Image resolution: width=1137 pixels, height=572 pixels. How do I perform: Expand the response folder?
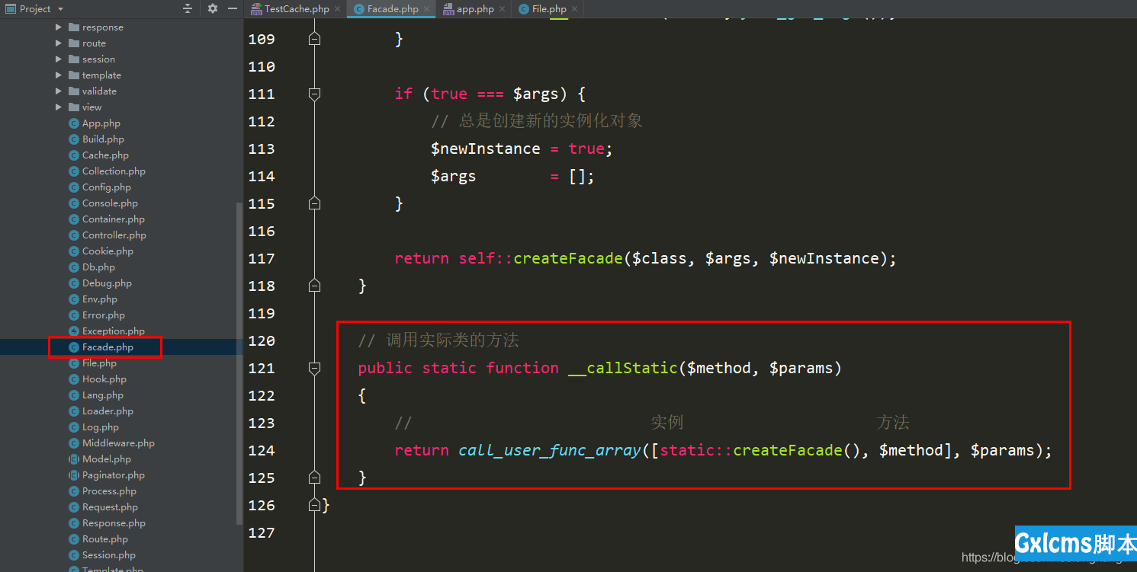pos(59,27)
